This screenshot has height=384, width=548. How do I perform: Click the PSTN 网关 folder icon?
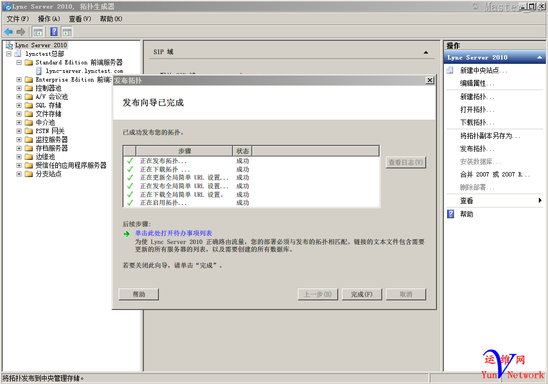coord(29,131)
